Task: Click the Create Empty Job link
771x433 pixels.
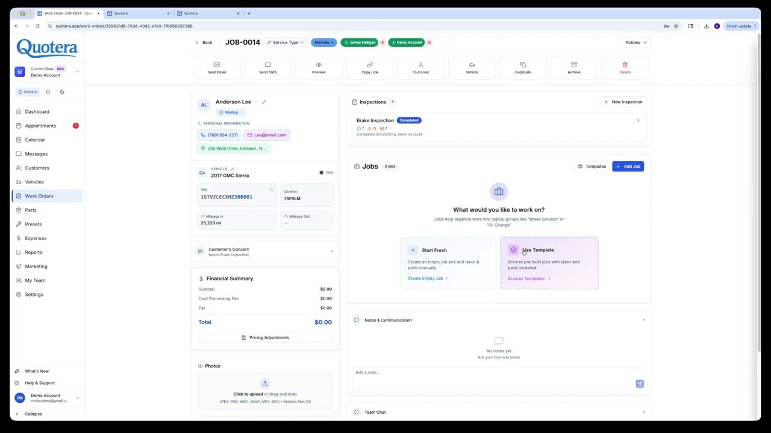Action: (428, 278)
